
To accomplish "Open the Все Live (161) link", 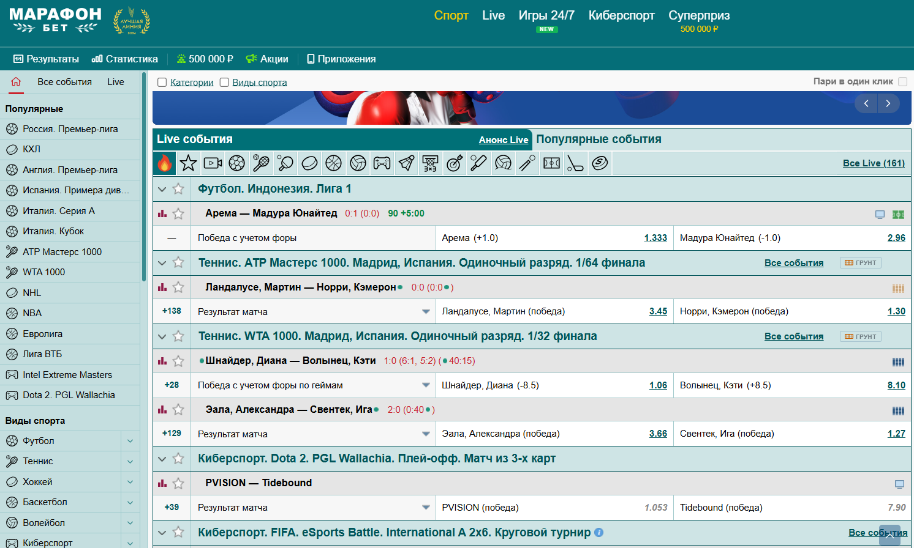I will click(x=874, y=163).
